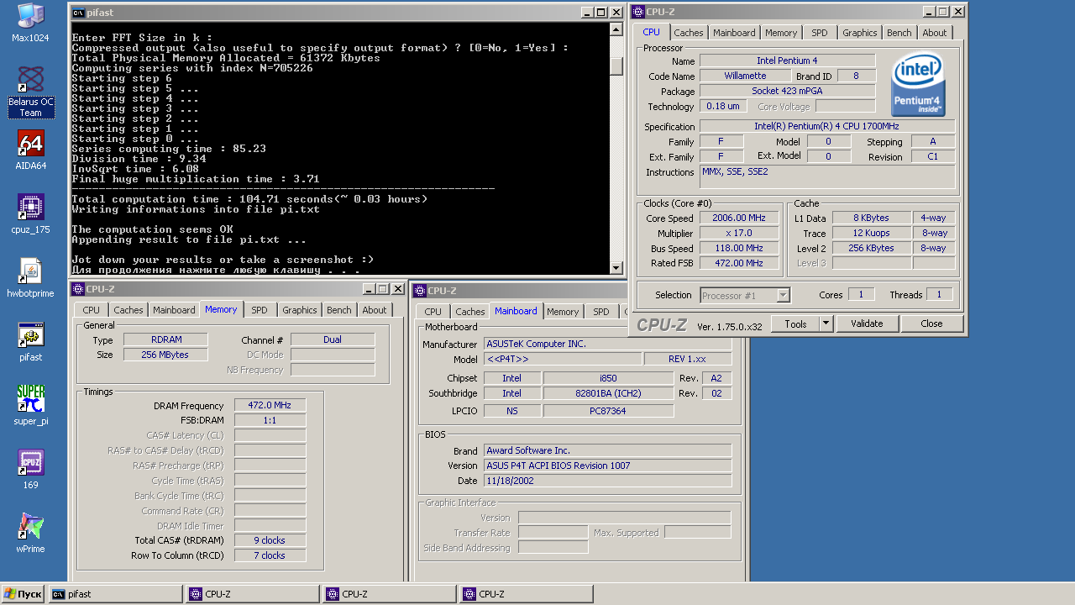
Task: Click the BIOS date 11/18/2002 field
Action: click(608, 481)
